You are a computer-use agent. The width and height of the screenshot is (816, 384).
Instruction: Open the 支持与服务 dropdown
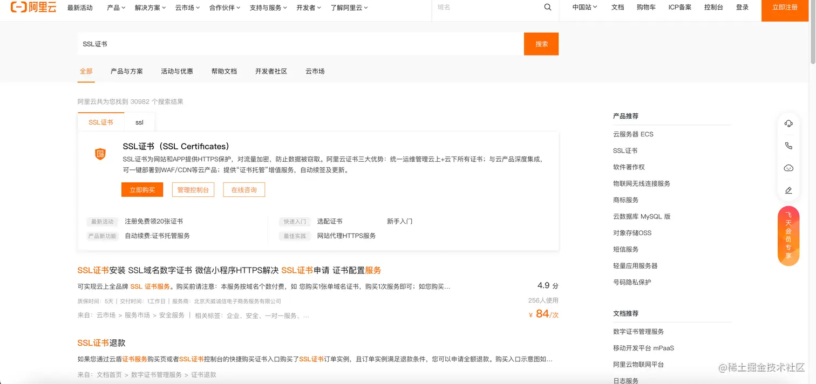pyautogui.click(x=268, y=8)
